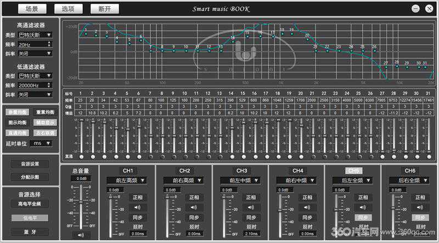The height and width of the screenshot is (243, 439).
Task: Select 蓝牙 Bluetooth as audio source
Action: click(30, 232)
